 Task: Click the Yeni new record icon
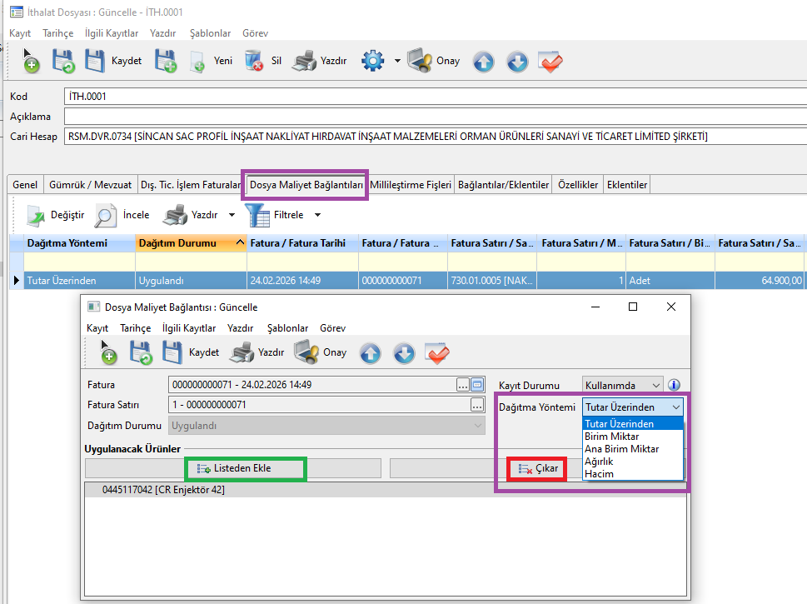(197, 62)
